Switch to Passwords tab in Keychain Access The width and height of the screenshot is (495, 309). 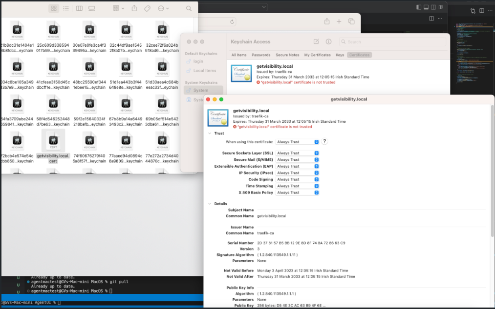pos(261,55)
